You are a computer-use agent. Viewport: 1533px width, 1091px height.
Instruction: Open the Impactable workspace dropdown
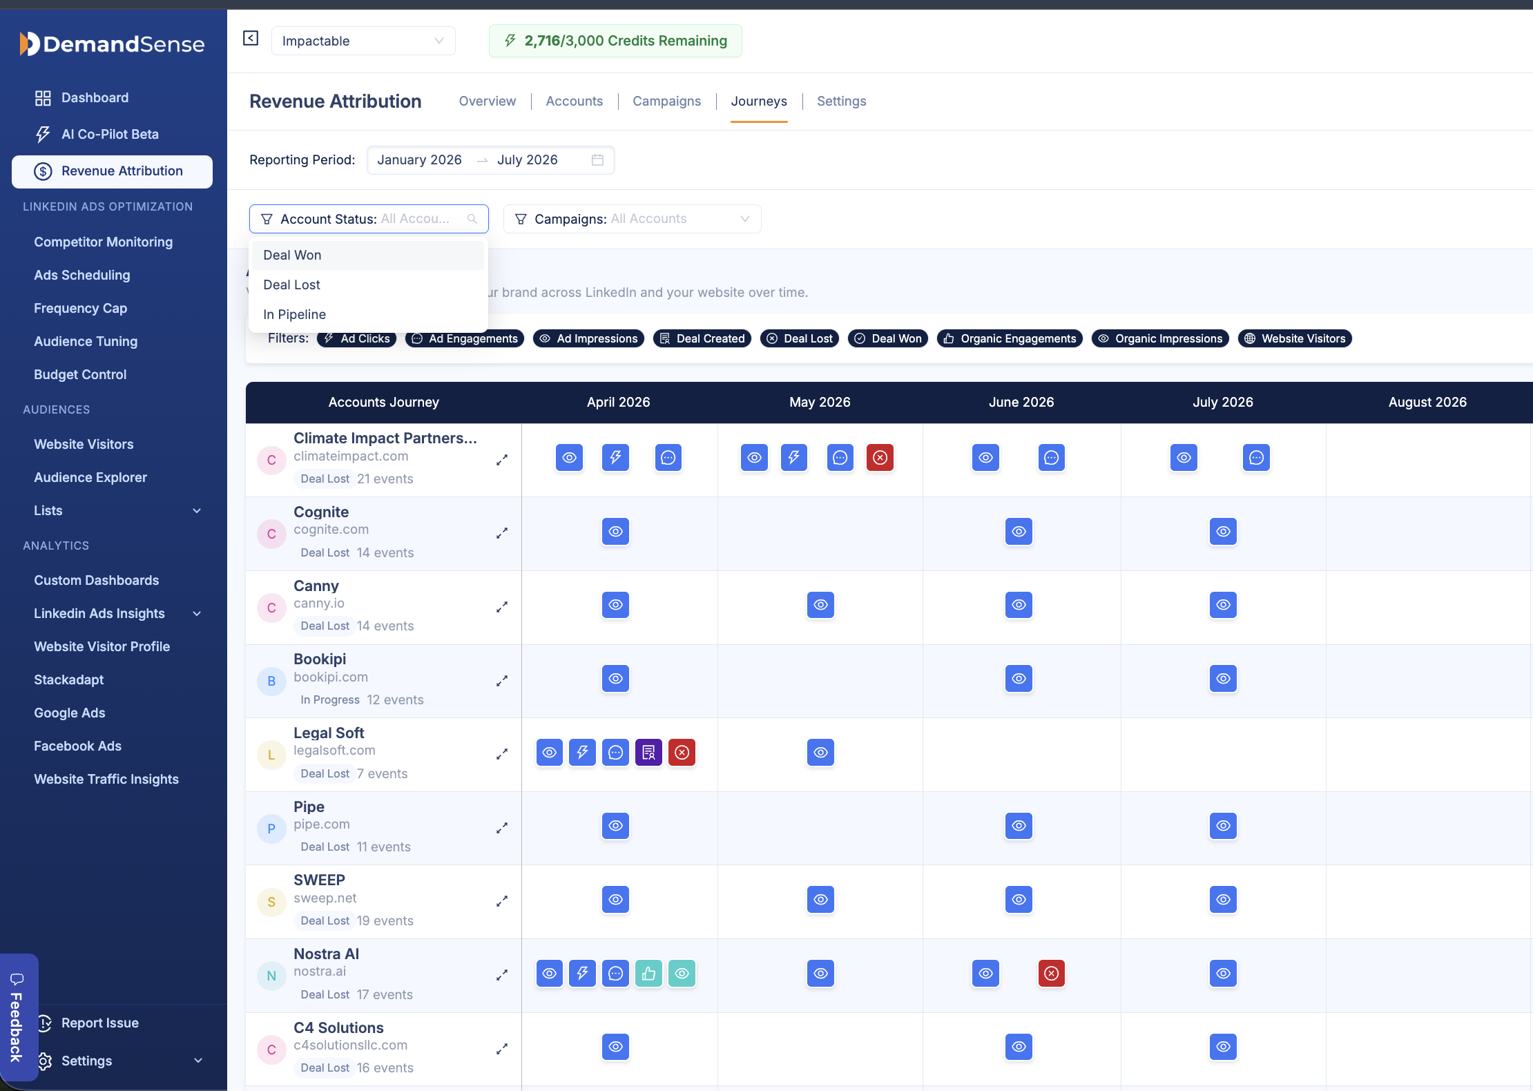point(363,41)
